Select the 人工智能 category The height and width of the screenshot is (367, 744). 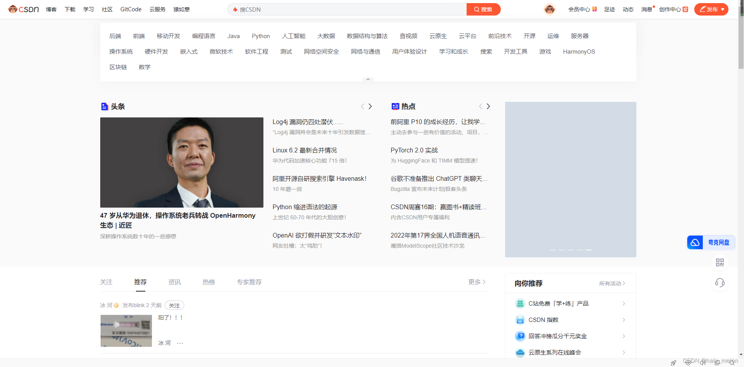pos(294,36)
